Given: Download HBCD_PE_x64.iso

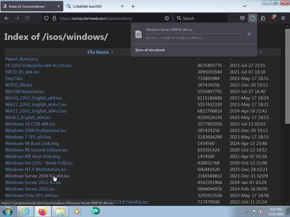Looking at the screenshot, I should (x=22, y=72).
